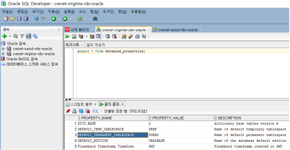Switch to crenet-seoul-rds-oracle editor tab

[x=178, y=29]
